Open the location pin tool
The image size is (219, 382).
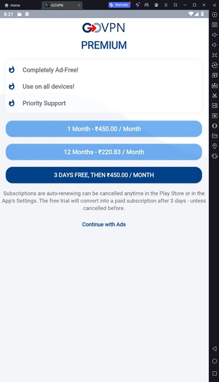[x=215, y=146]
